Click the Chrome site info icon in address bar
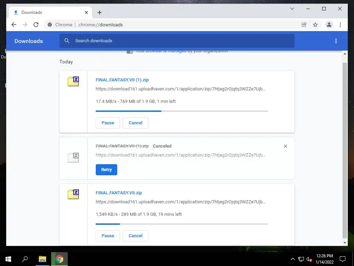Viewport: 354px width, 266px height. point(50,25)
